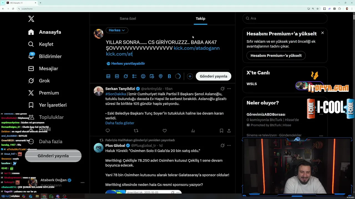Screen dimensions: 355x199
Task: Open a new Chrome tab
Action: point(40,3)
